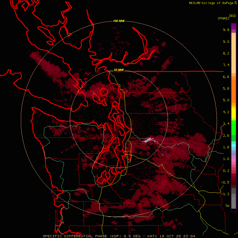Pick the pink color scale band

point(234,160)
